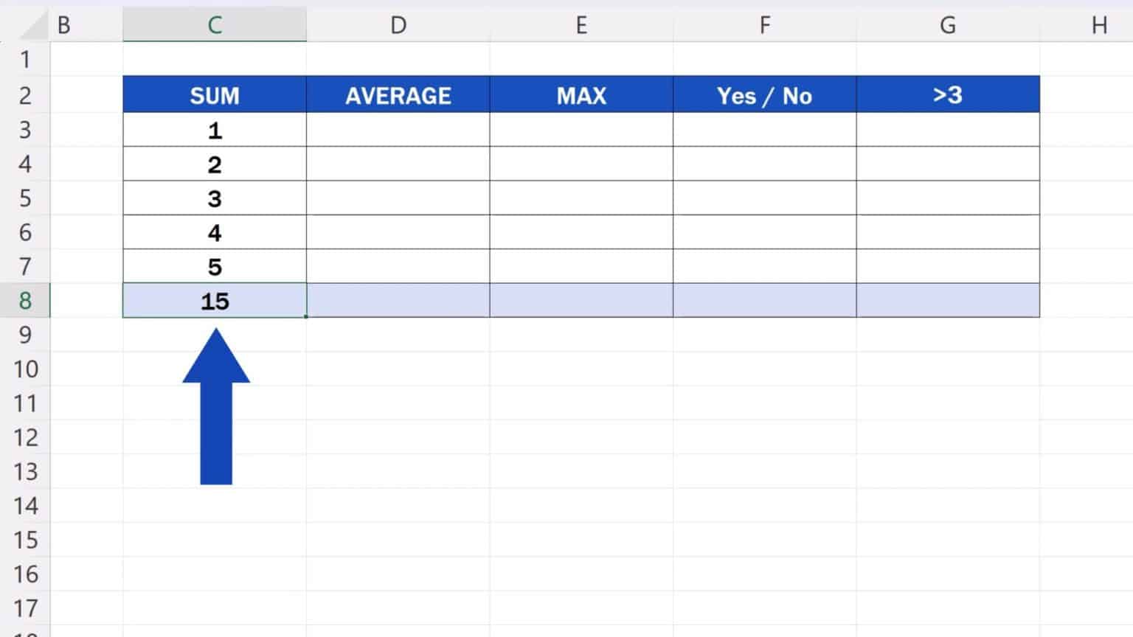Select the >3 header cell
1133x637 pixels.
[x=948, y=95]
